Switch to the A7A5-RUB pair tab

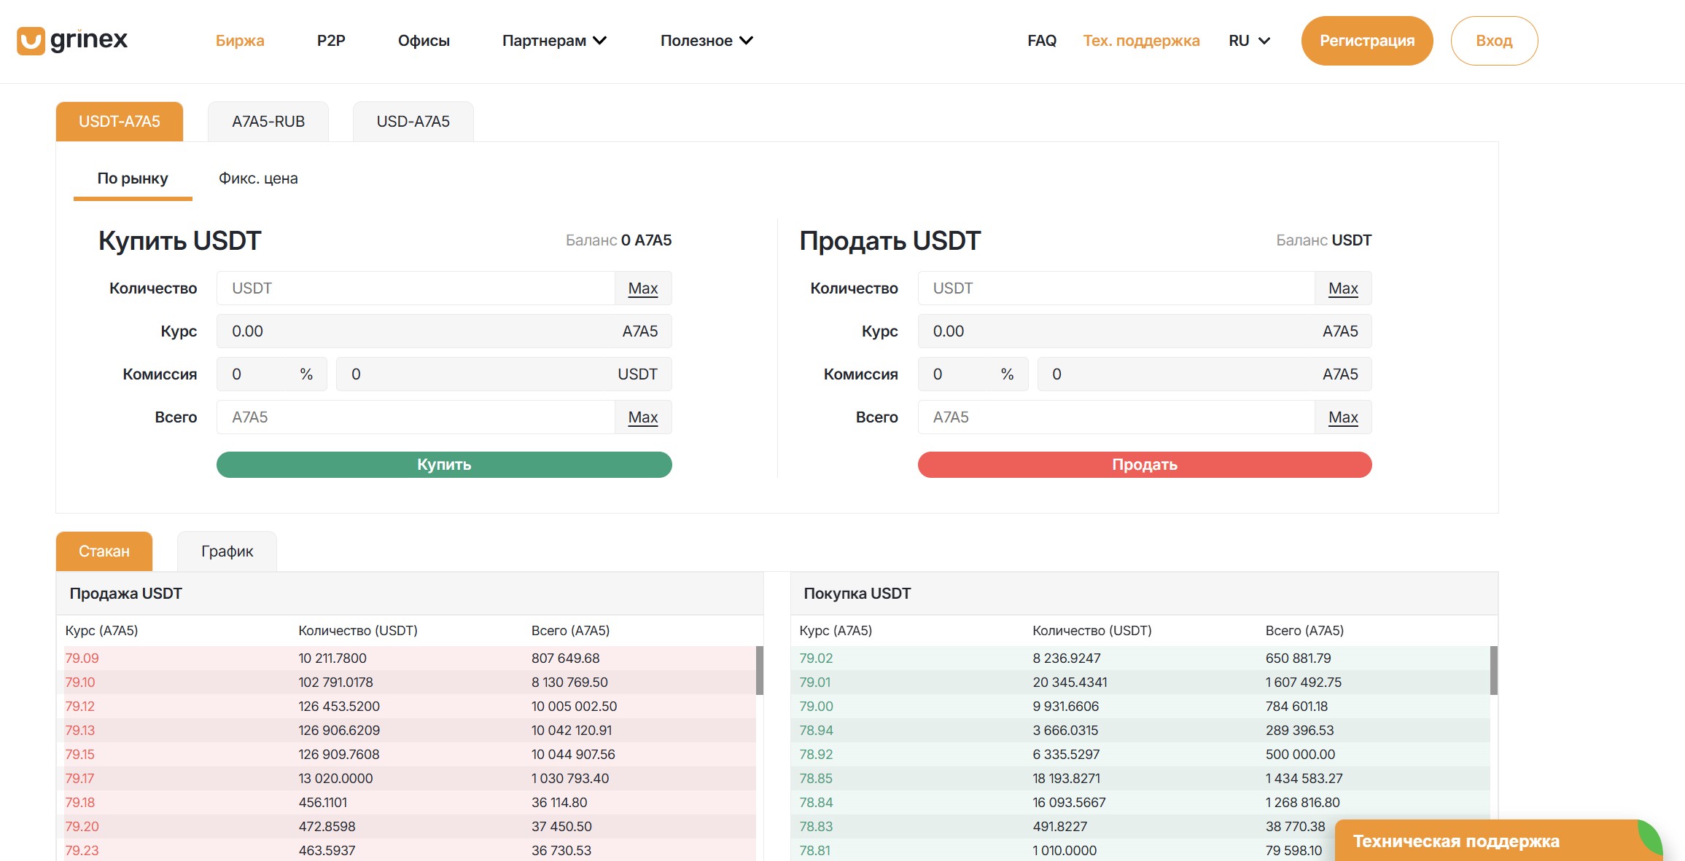[268, 122]
